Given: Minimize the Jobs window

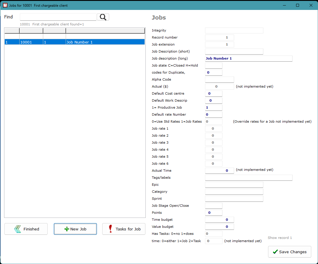Looking at the screenshot, I should 284,5.
